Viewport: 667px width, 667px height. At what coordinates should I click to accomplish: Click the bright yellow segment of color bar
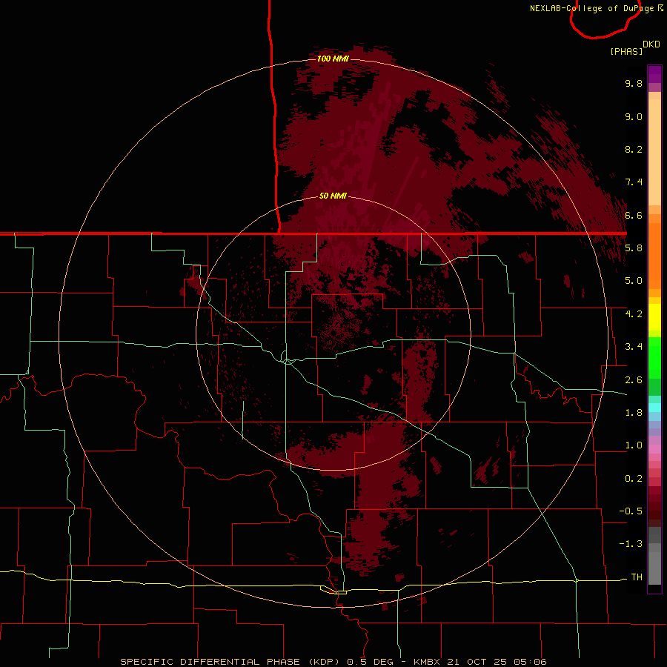click(654, 317)
